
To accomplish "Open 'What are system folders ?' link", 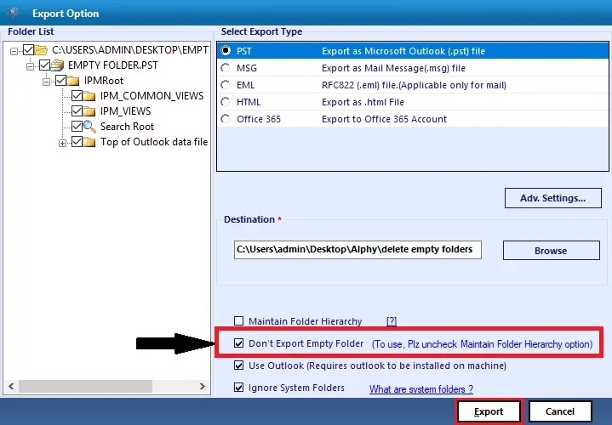I will [421, 388].
